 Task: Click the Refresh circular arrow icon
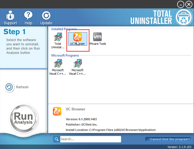point(9,87)
